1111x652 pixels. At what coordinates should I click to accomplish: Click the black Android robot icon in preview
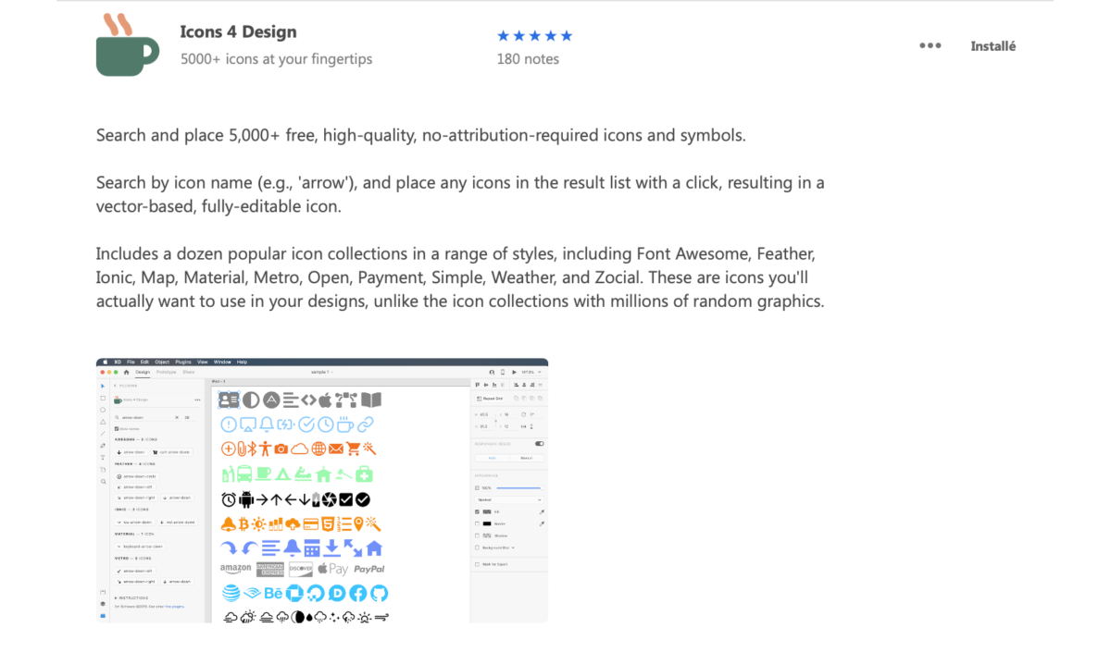point(246,499)
